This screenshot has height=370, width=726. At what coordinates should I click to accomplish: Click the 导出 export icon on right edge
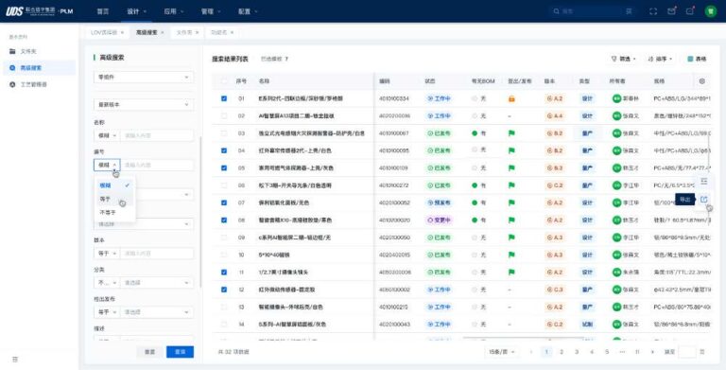click(703, 200)
